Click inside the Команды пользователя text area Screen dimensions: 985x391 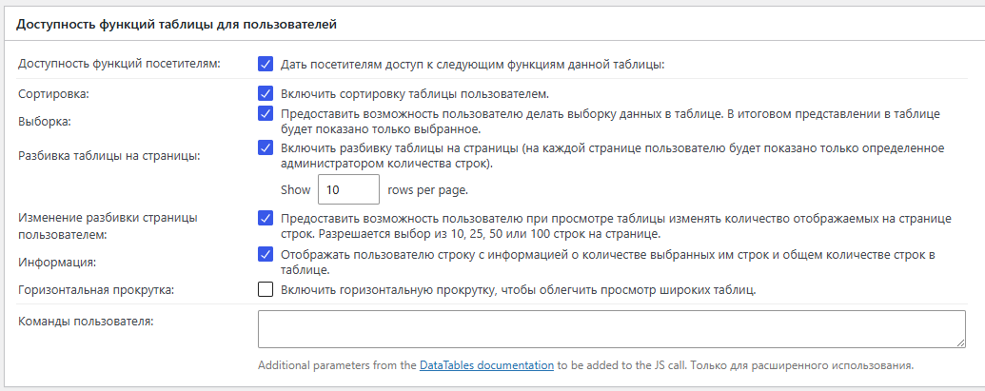611,329
